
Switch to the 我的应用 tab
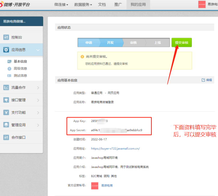[138, 4]
